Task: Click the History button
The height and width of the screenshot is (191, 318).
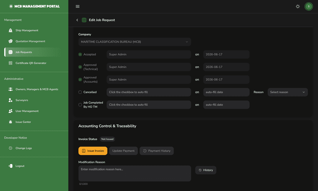Action: click(205, 170)
